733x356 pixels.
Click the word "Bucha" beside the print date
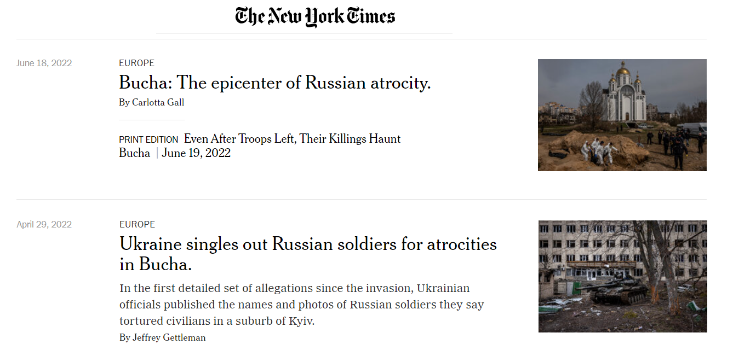(134, 153)
